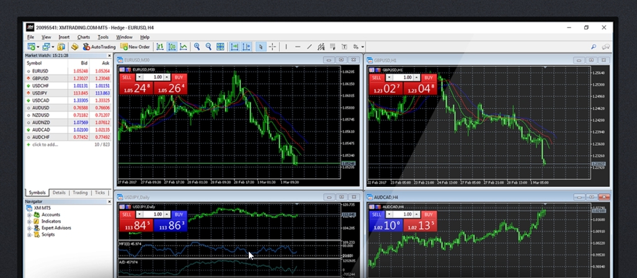Viewport: 637px width, 278px height.
Task: Click the zoom in magnifier icon
Action: [x=197, y=47]
